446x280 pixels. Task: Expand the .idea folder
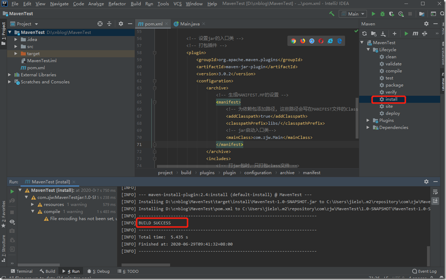(16, 39)
